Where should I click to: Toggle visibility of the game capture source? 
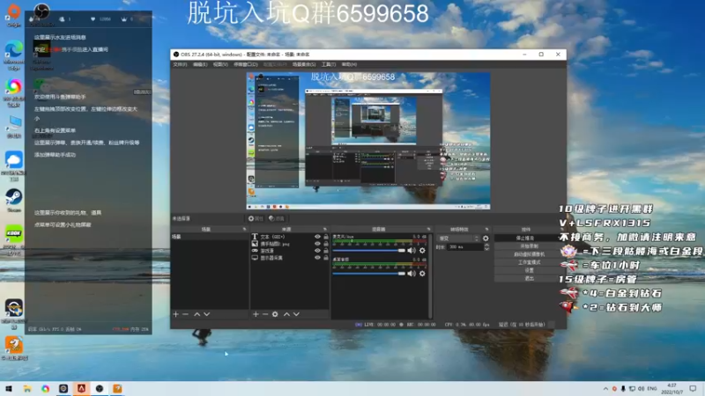pyautogui.click(x=317, y=251)
